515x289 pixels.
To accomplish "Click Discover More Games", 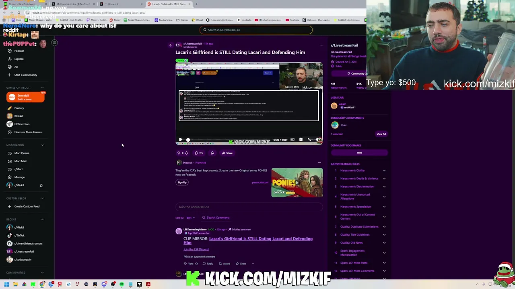I will click(28, 132).
